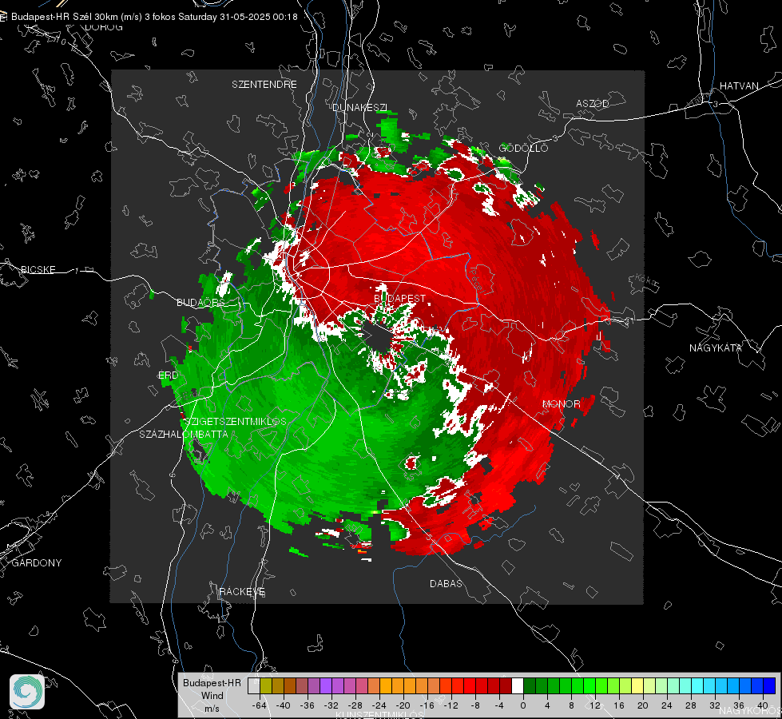Click the 0 legend value
Screen dimensions: 782x719
click(522, 705)
